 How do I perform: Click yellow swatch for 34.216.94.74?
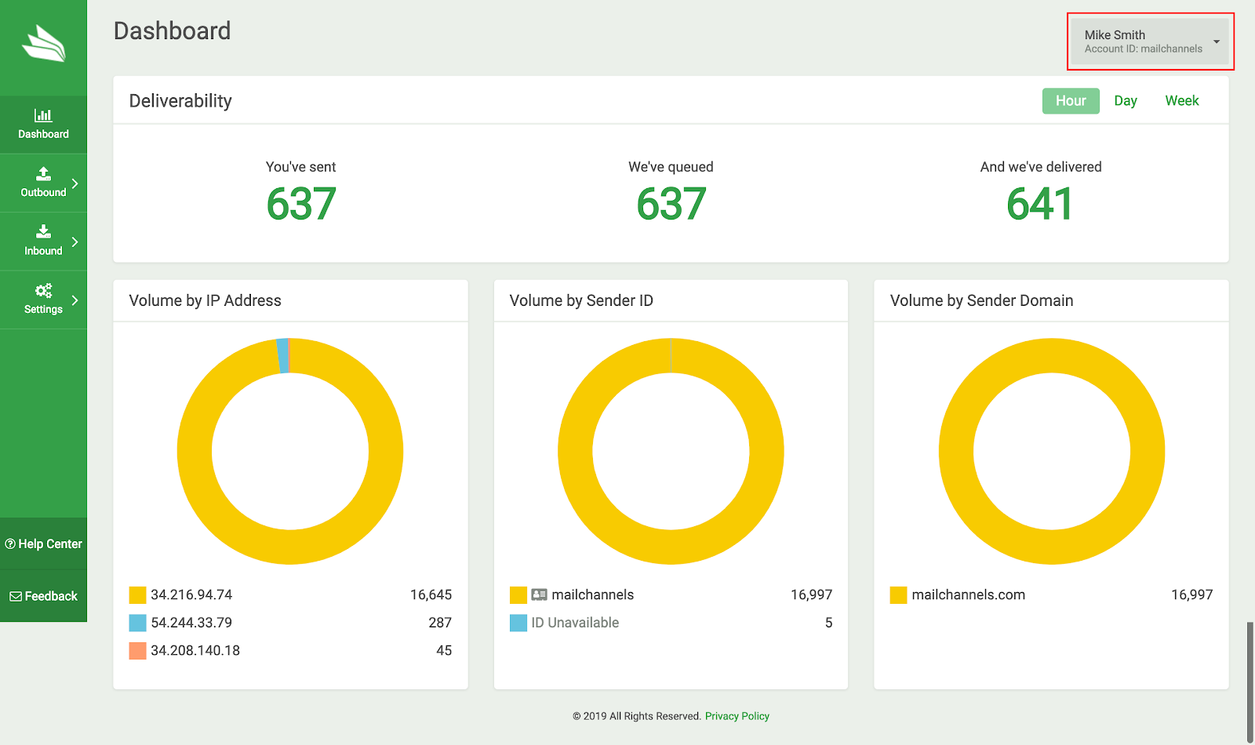coord(137,594)
